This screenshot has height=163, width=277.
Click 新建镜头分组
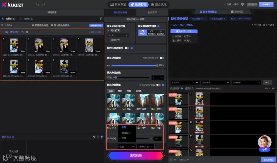point(40,25)
